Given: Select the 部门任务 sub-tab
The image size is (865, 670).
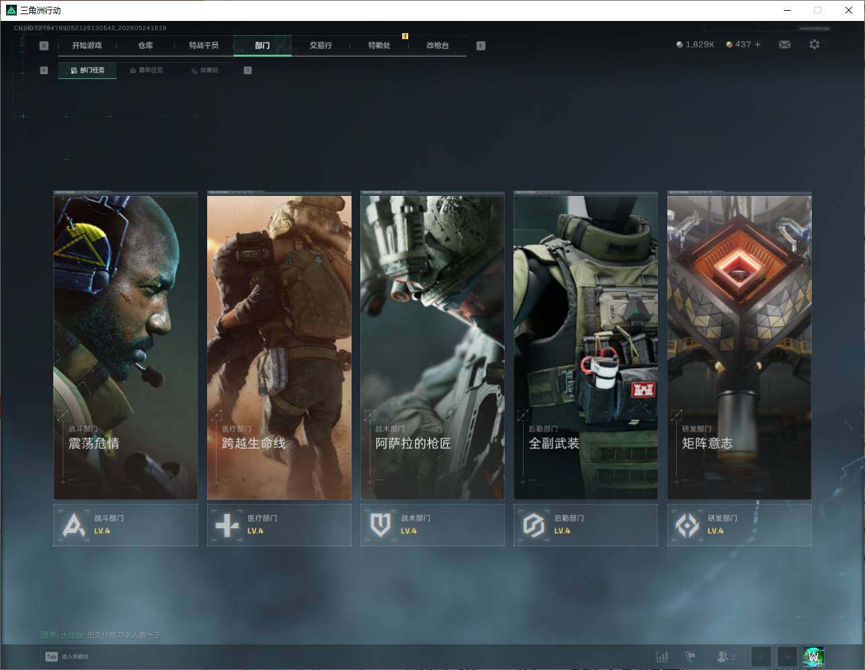Looking at the screenshot, I should click(x=87, y=70).
